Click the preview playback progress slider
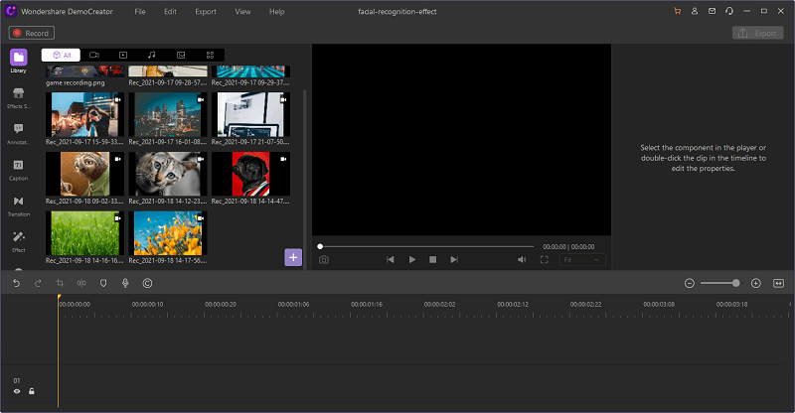The width and height of the screenshot is (795, 413). coord(426,246)
